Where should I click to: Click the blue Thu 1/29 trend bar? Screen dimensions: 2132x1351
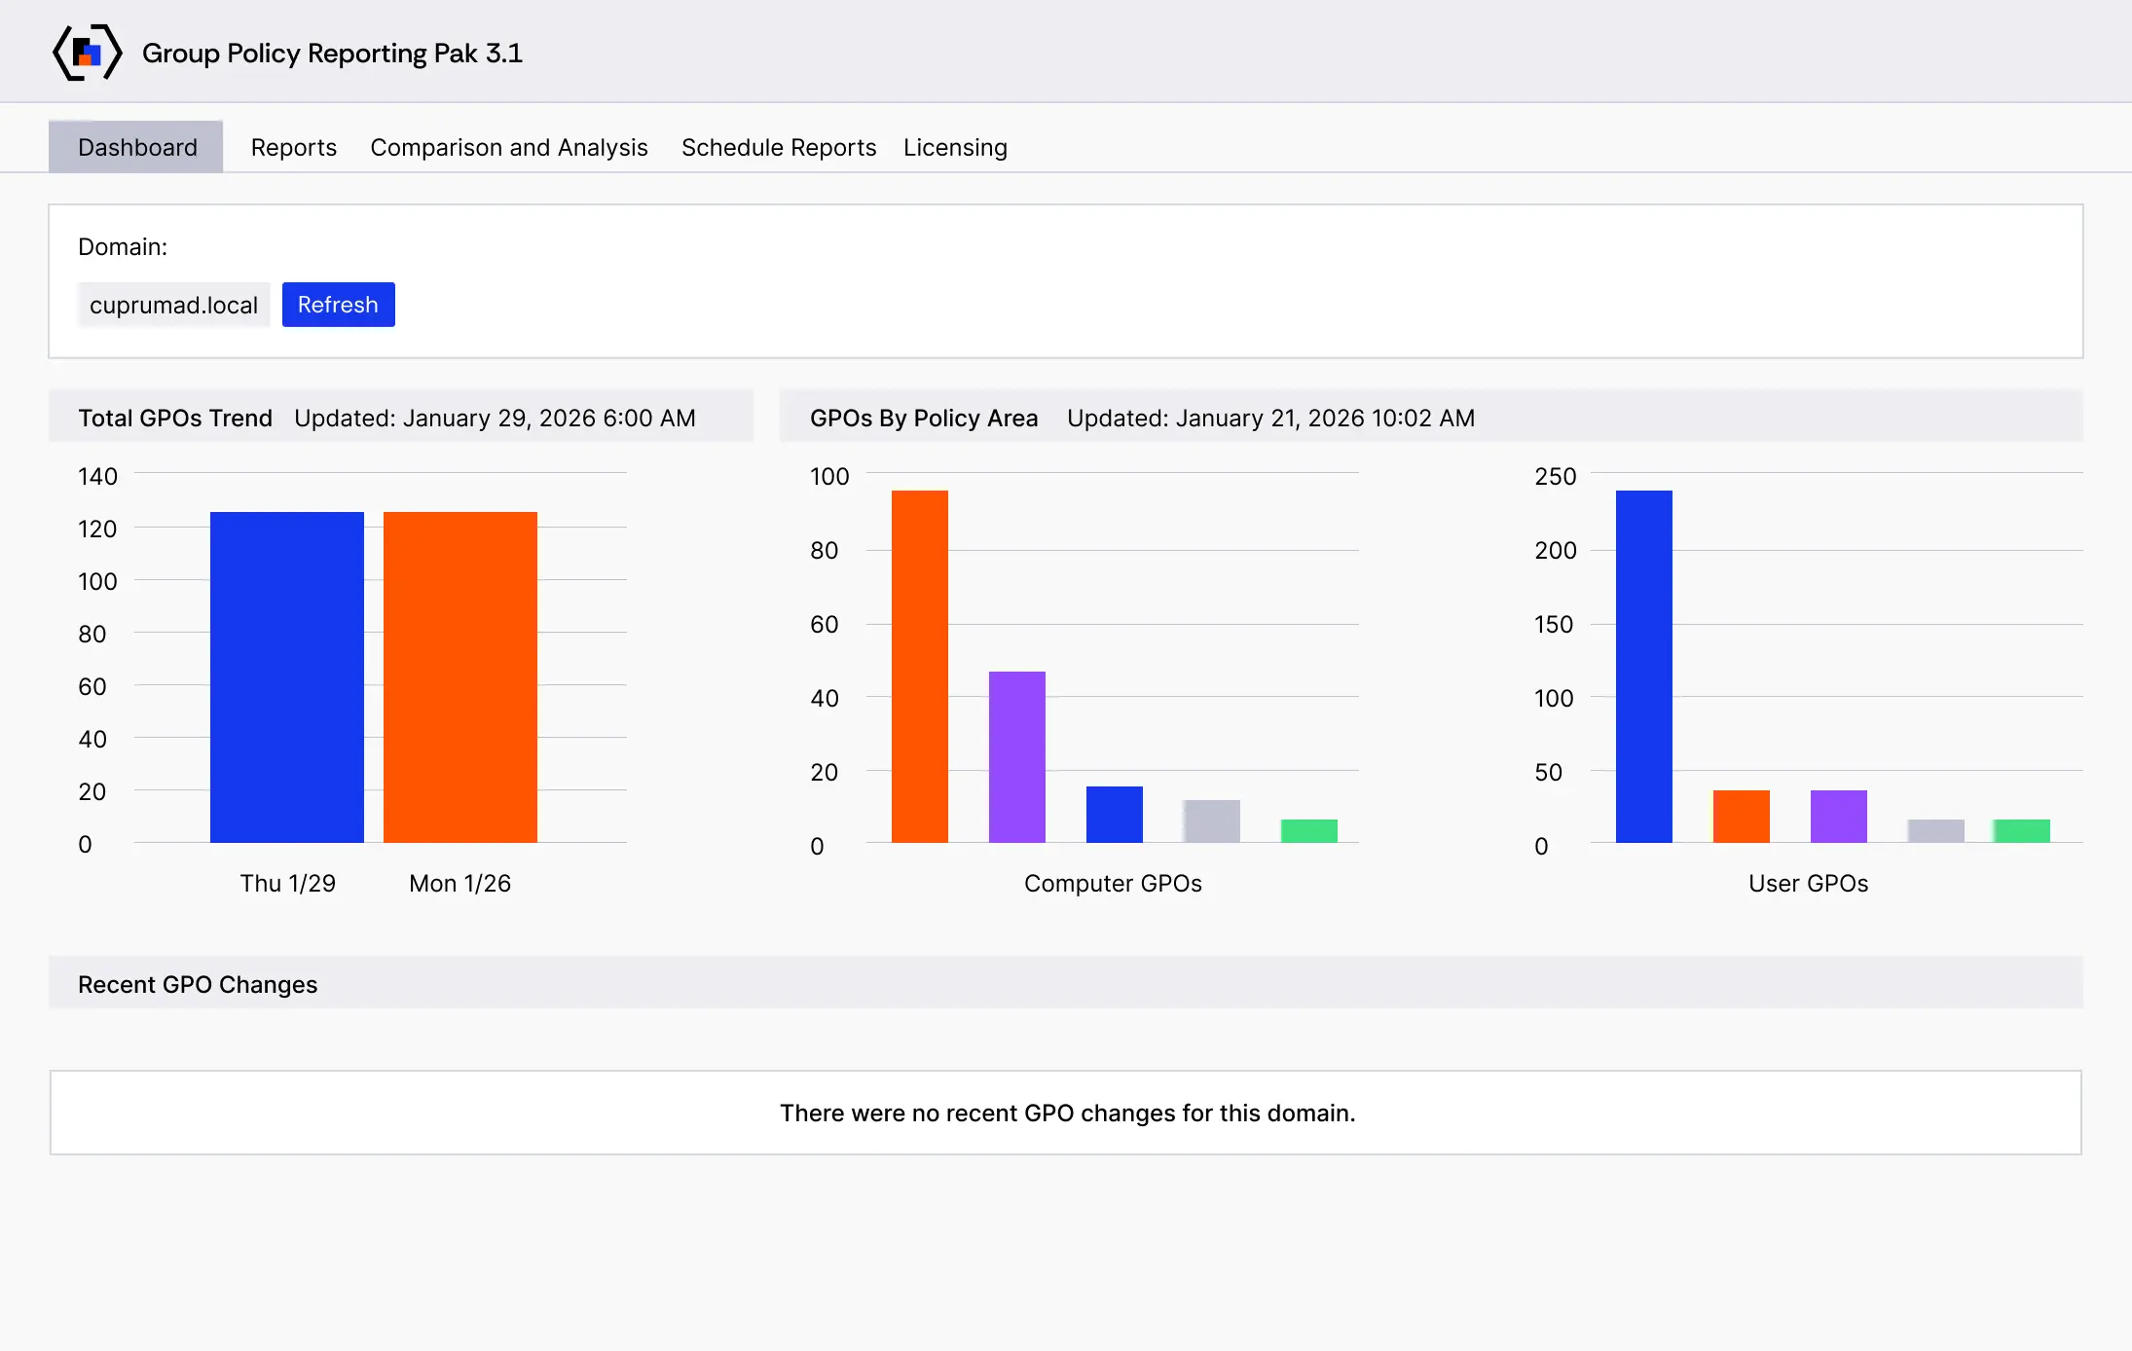click(287, 677)
